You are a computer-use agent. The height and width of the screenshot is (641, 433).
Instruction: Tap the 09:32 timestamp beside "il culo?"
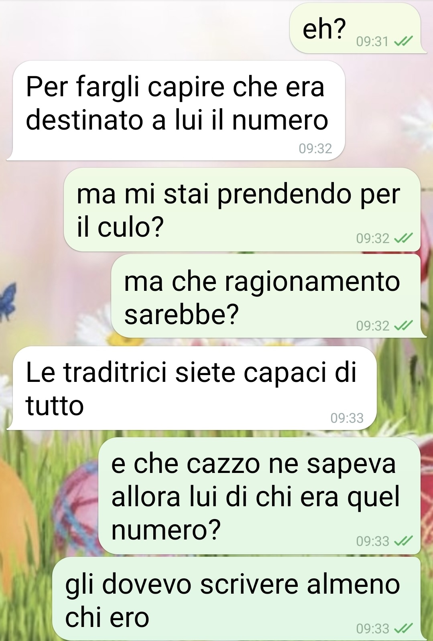coord(373,239)
